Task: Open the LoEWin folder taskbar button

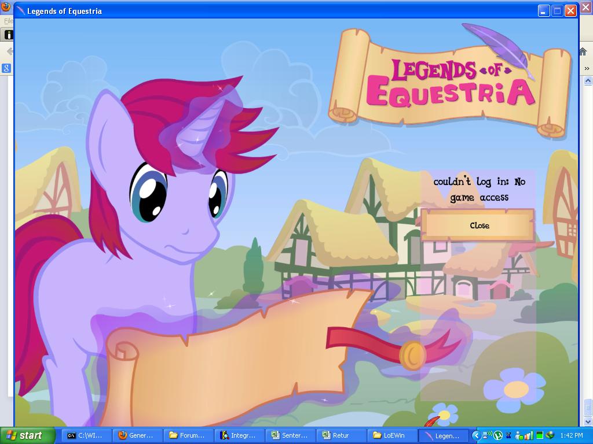Action: pos(393,436)
